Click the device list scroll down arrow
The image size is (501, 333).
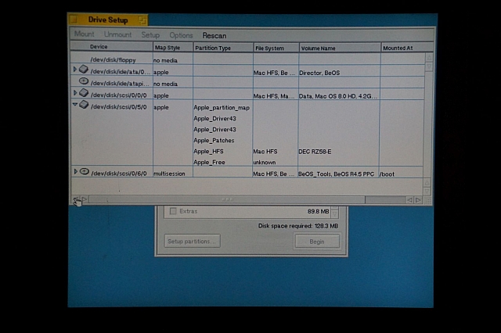[429, 66]
